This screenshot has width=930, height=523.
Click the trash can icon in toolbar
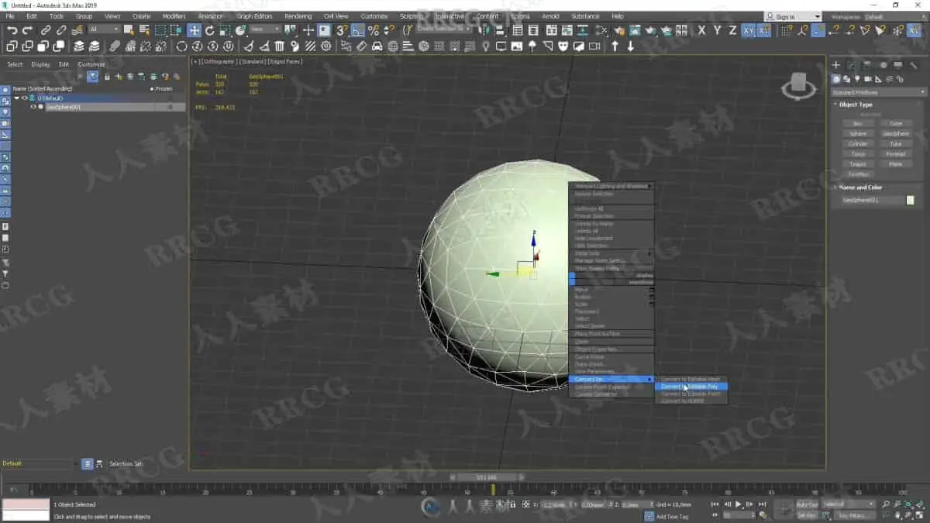280,46
